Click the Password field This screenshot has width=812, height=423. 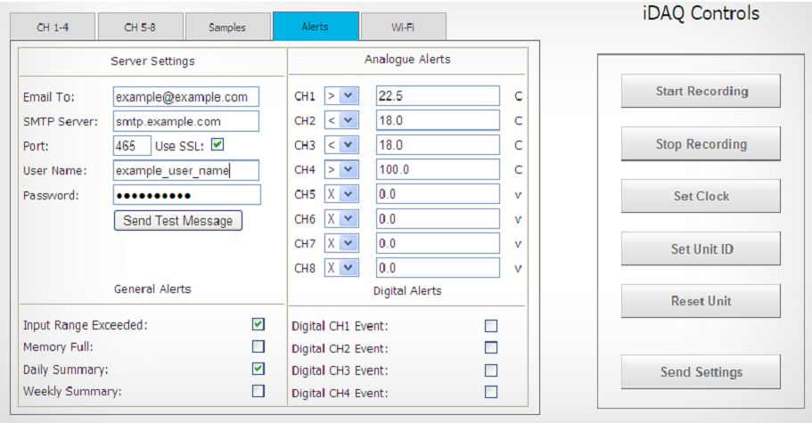[x=187, y=195]
